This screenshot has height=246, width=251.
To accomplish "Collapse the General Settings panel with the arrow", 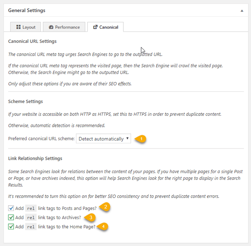I will click(242, 11).
